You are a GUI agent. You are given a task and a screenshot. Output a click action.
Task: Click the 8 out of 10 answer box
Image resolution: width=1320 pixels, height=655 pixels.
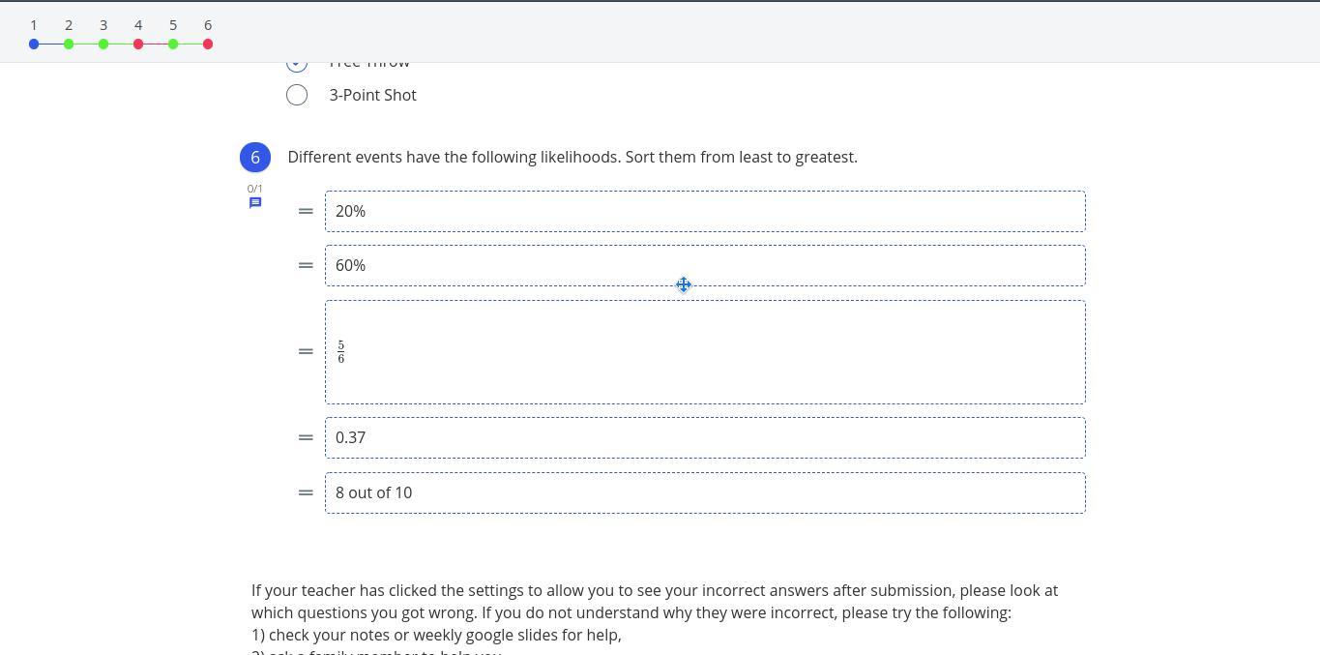(705, 492)
